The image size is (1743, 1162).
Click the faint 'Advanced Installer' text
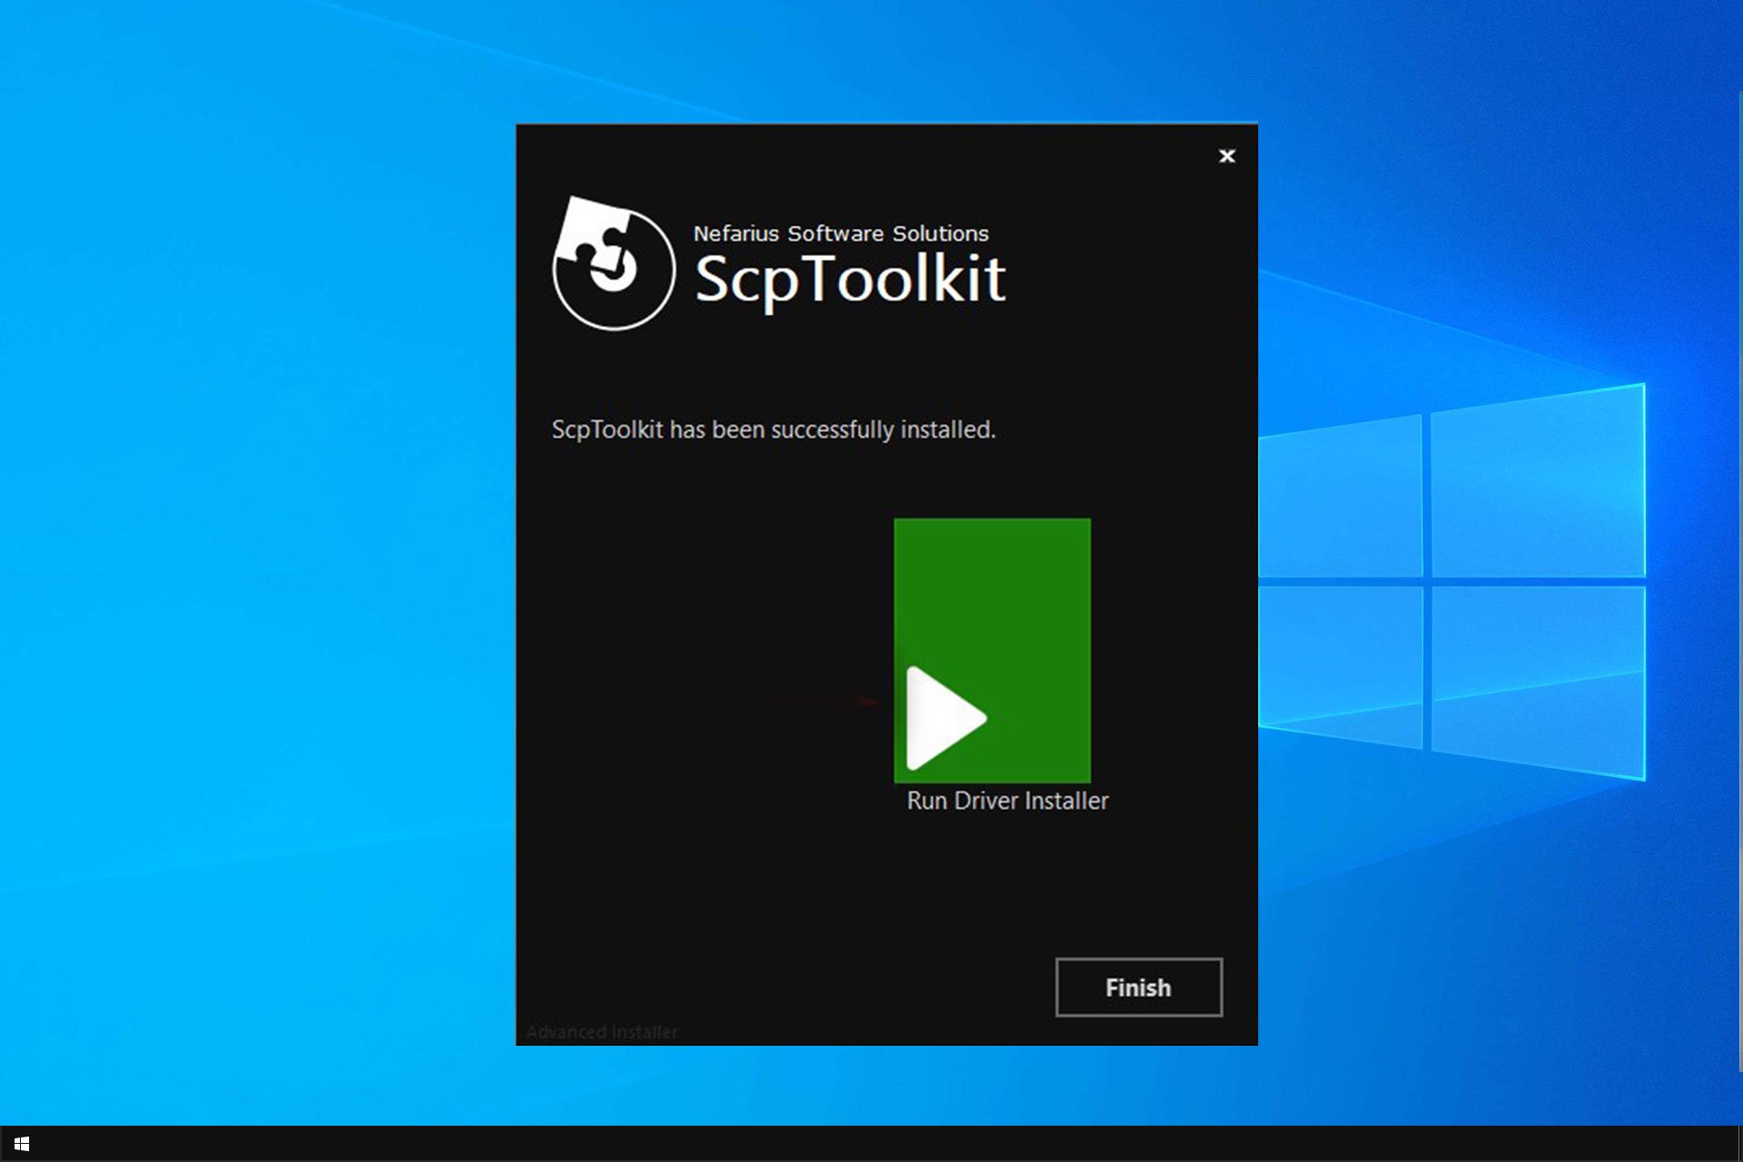(602, 1032)
